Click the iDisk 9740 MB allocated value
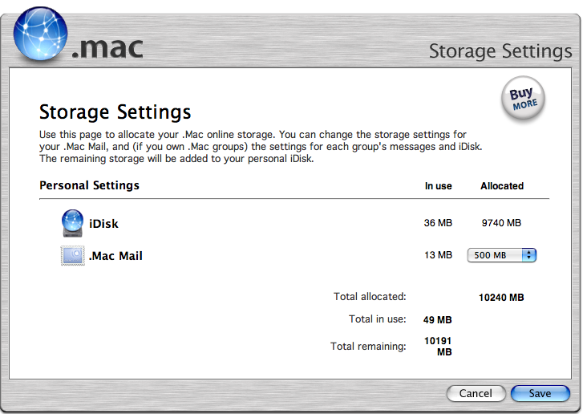 click(x=501, y=223)
